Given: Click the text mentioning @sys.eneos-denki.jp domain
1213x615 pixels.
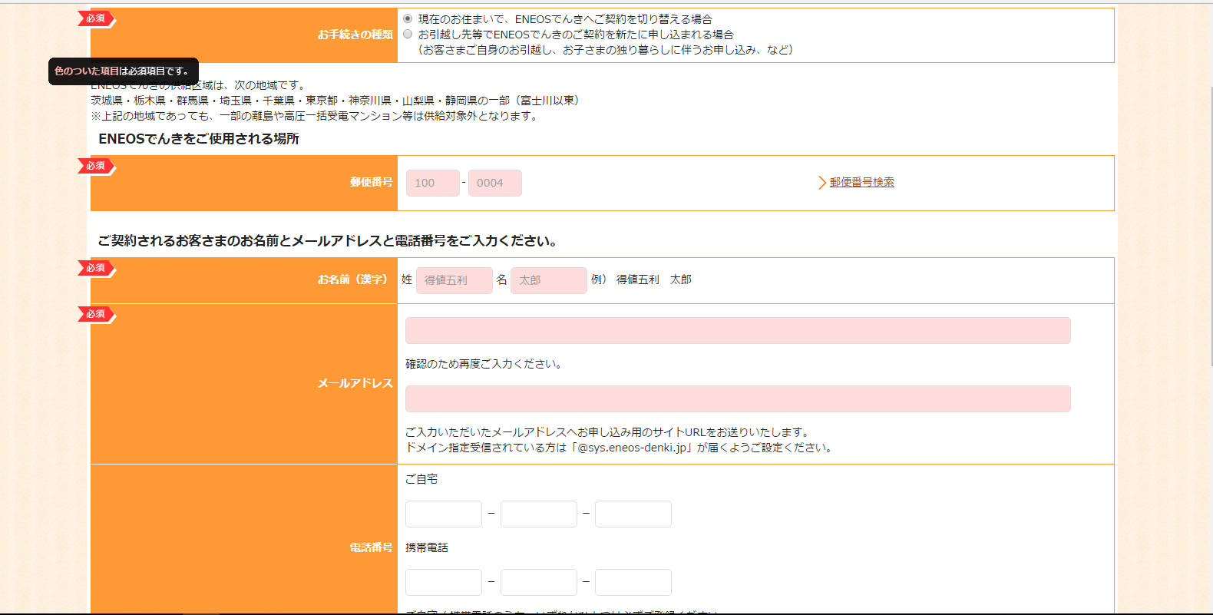Looking at the screenshot, I should click(x=620, y=448).
